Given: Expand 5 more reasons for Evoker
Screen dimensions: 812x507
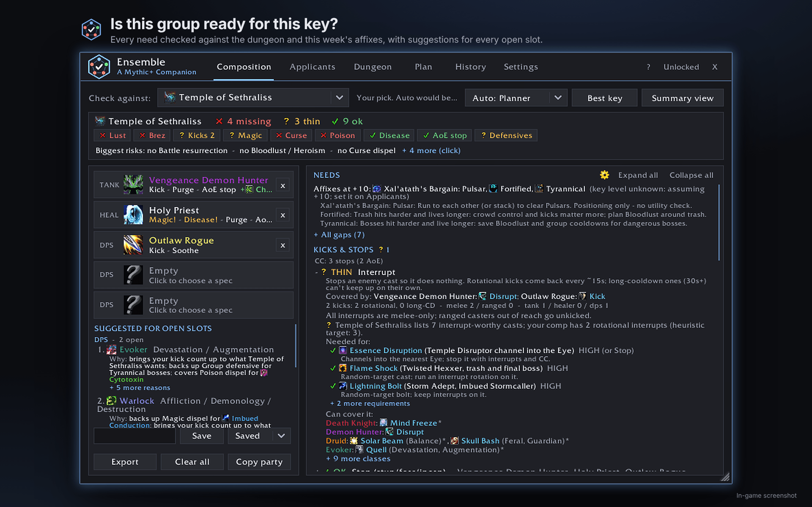Looking at the screenshot, I should (x=140, y=387).
